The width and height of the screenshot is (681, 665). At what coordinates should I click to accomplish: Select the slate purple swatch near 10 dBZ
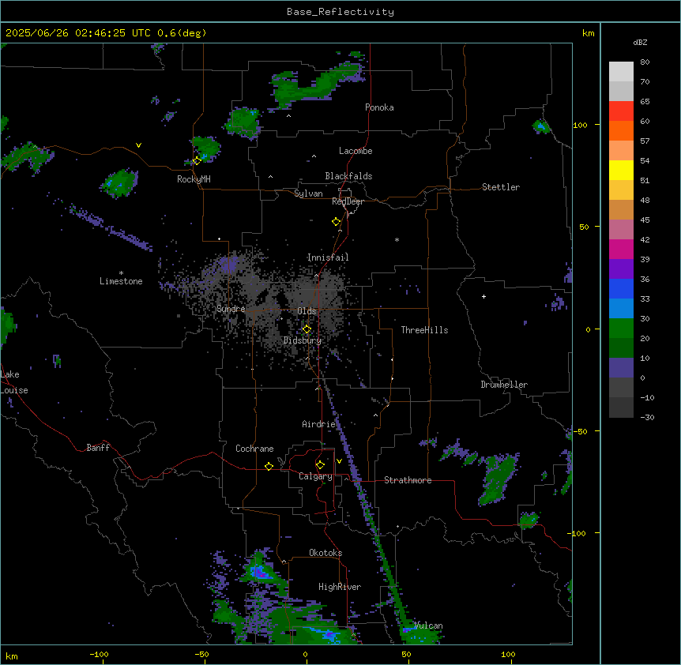621,368
